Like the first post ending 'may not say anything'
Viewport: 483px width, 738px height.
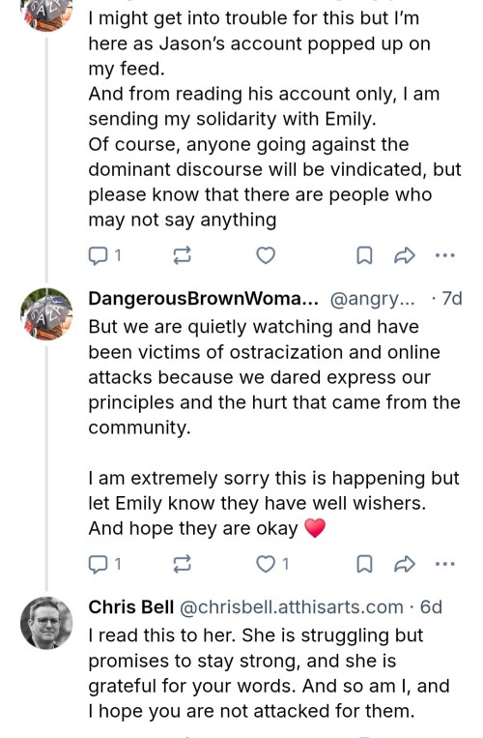point(266,255)
